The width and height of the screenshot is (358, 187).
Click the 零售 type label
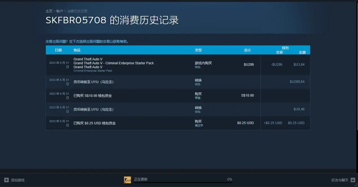pyautogui.click(x=198, y=98)
